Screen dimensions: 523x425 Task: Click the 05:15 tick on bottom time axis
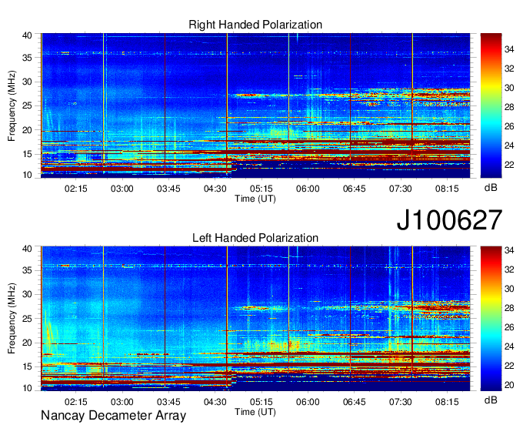point(261,402)
